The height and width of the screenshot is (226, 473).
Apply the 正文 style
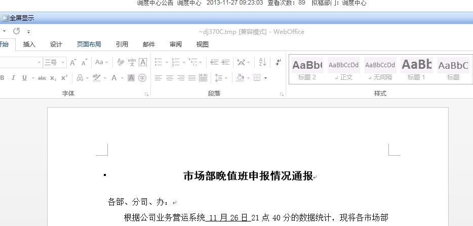[343, 69]
